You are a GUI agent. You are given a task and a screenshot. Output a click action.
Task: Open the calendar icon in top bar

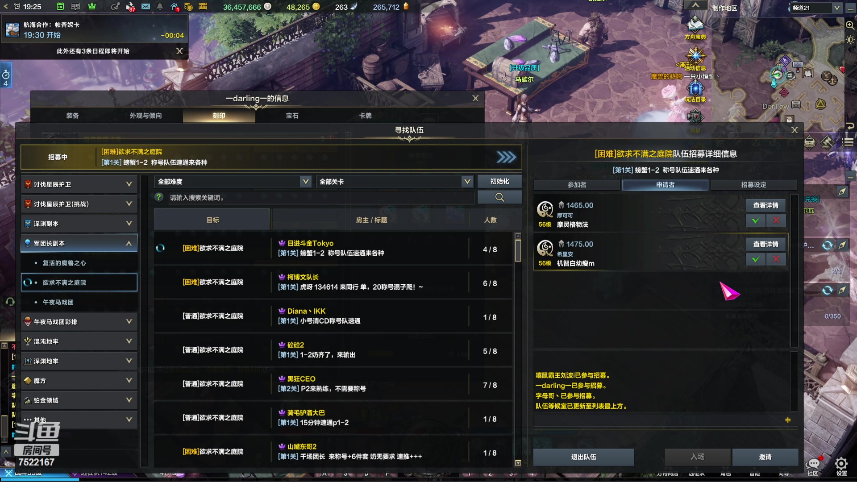[60, 7]
